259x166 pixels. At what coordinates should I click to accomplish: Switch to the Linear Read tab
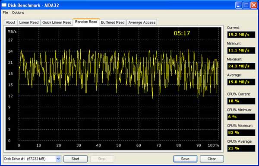coord(29,22)
